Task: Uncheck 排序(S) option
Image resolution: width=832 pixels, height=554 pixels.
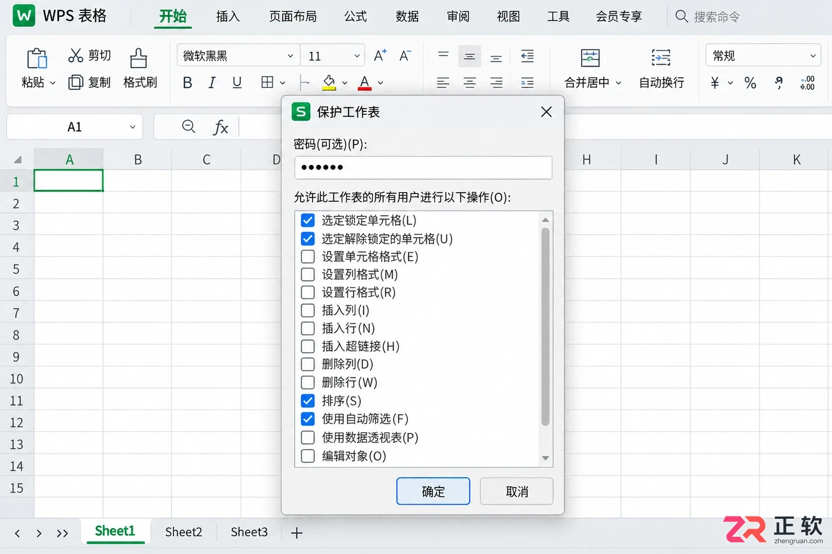Action: coord(308,400)
